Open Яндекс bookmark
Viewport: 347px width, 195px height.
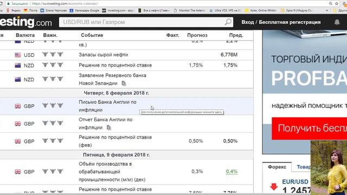click(14, 10)
